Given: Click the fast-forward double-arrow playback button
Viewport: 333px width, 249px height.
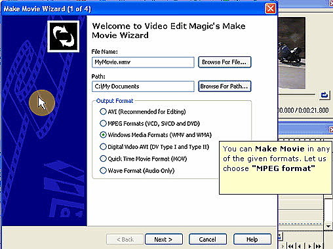Looking at the screenshot, I should pos(319,246).
